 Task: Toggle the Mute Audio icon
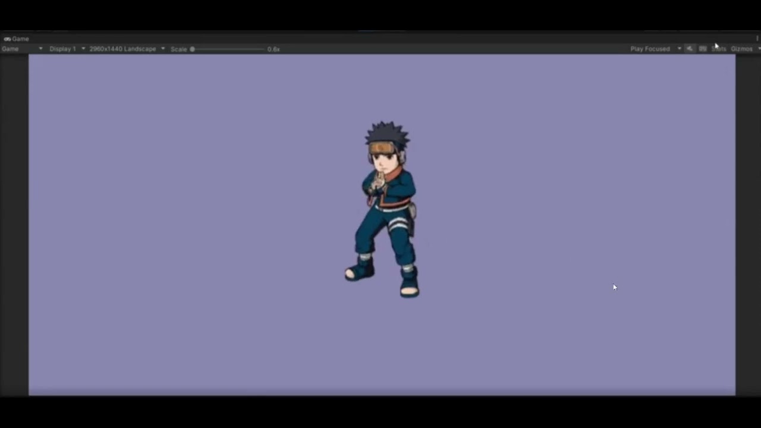click(x=690, y=49)
